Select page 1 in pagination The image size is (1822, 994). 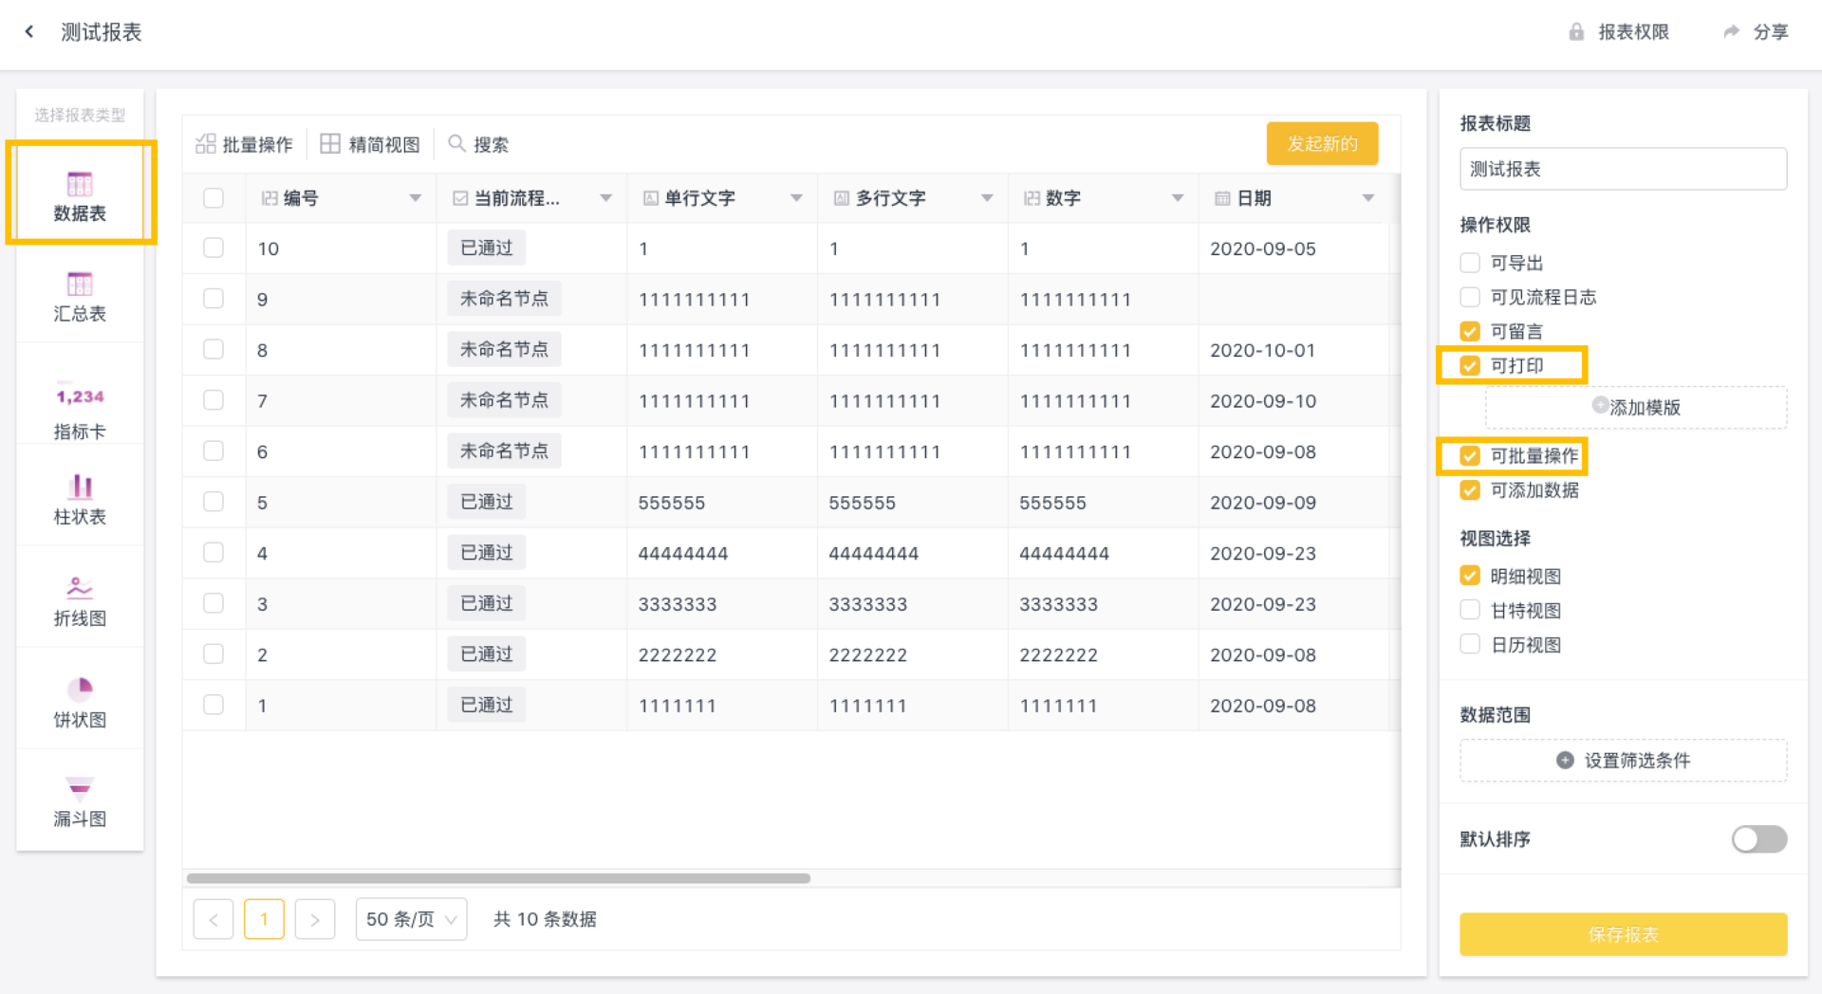264,919
